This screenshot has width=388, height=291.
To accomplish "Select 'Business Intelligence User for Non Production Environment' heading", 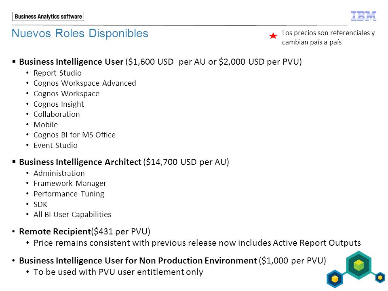I will pyautogui.click(x=138, y=261).
